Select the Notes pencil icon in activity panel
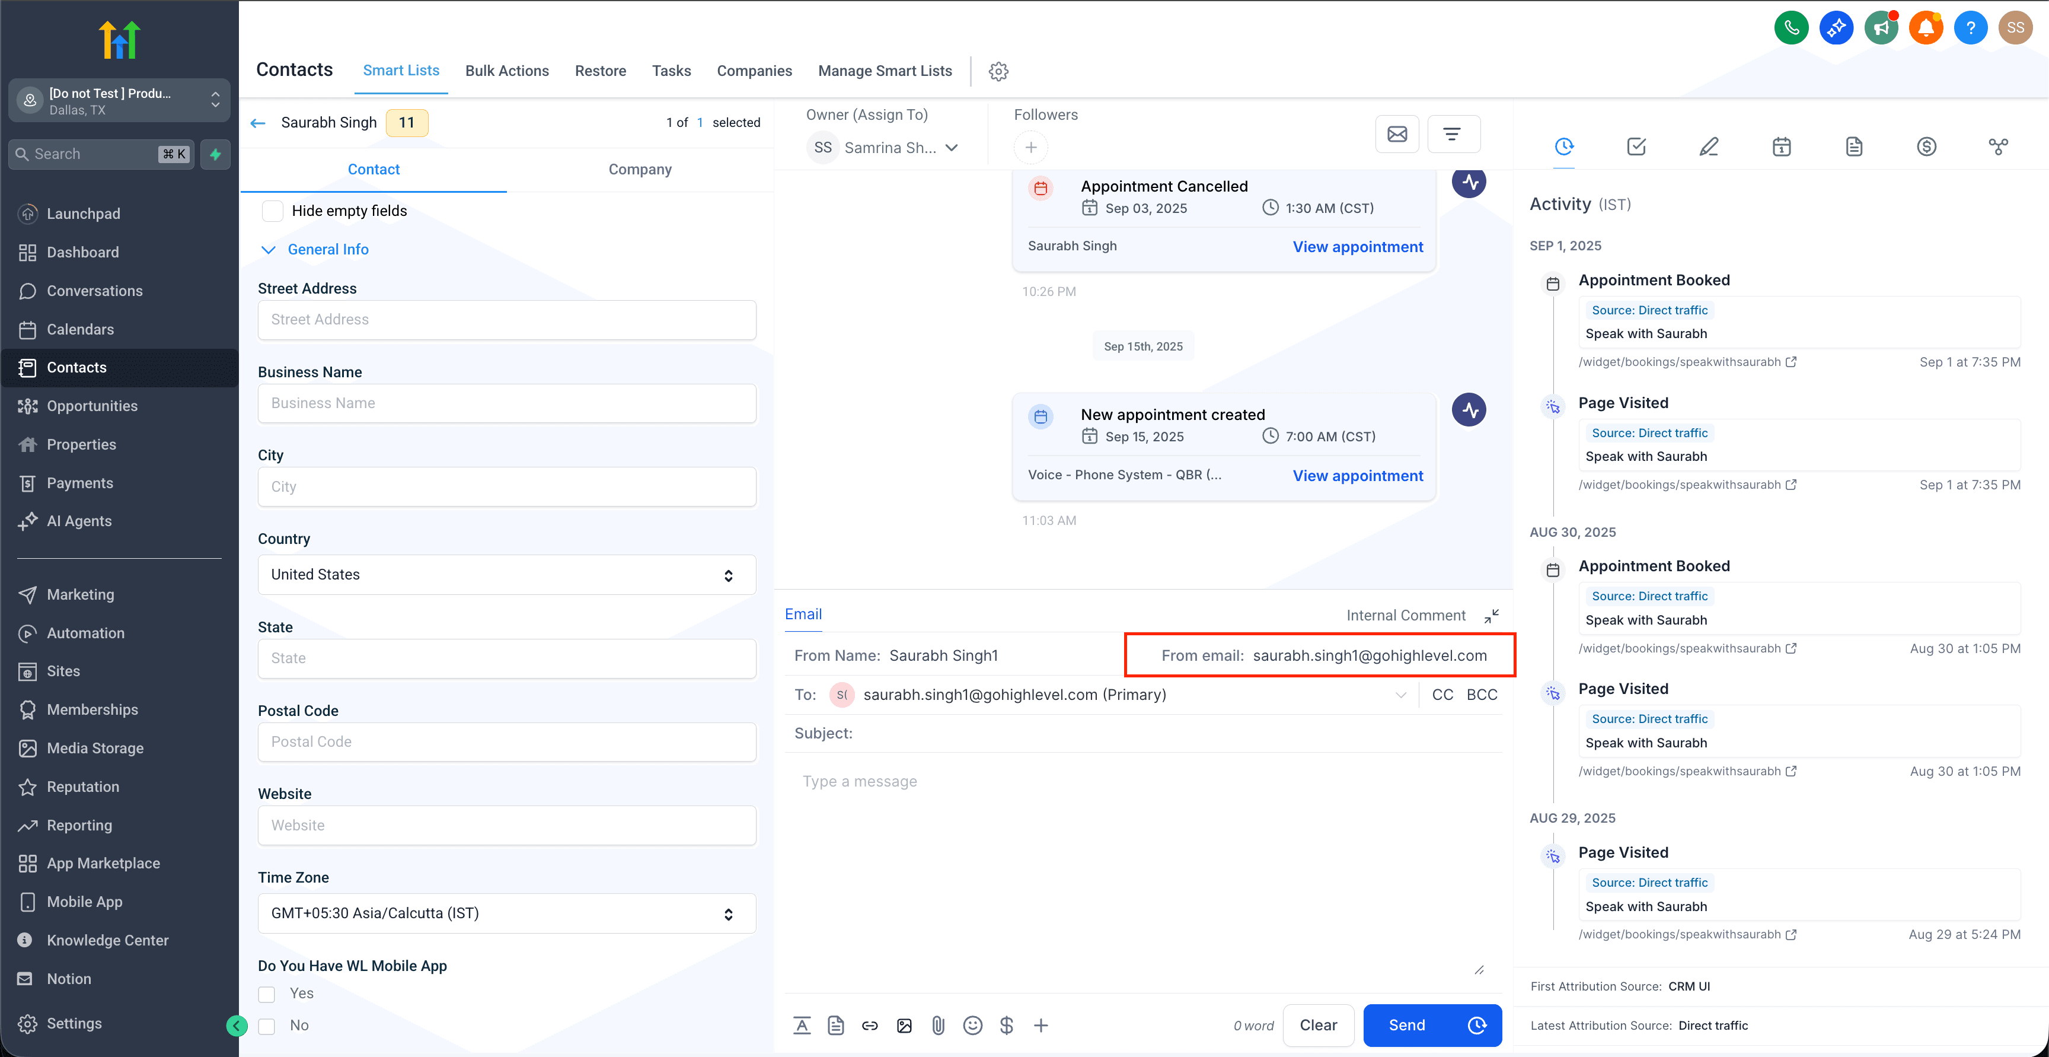2049x1057 pixels. click(x=1709, y=147)
